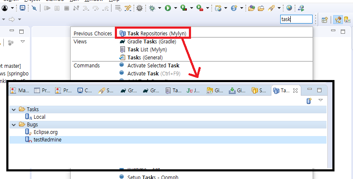Open the Coverage dropdown arrow
This screenshot has height=179, width=353.
191,8
